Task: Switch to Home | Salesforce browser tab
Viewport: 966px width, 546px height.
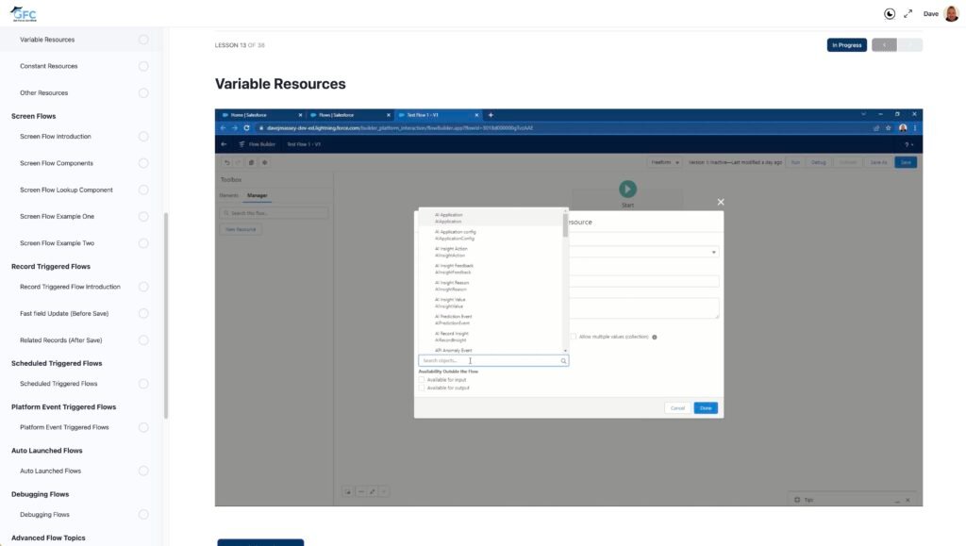Action: coord(261,115)
